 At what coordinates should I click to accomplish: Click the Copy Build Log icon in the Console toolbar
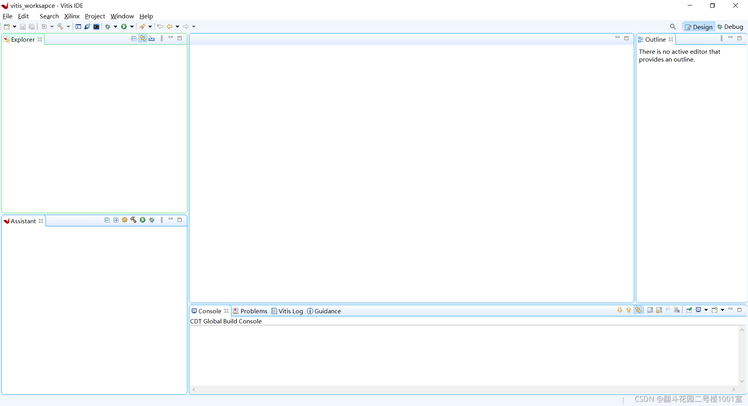click(650, 310)
